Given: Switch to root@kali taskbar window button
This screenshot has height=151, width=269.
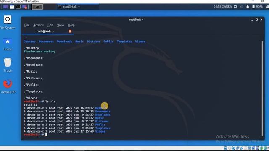Looking at the screenshot, I should coord(78,7).
